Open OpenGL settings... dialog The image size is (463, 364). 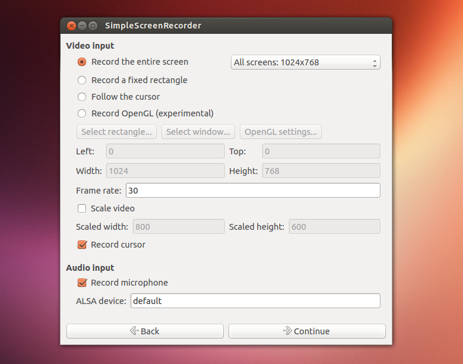(x=281, y=132)
